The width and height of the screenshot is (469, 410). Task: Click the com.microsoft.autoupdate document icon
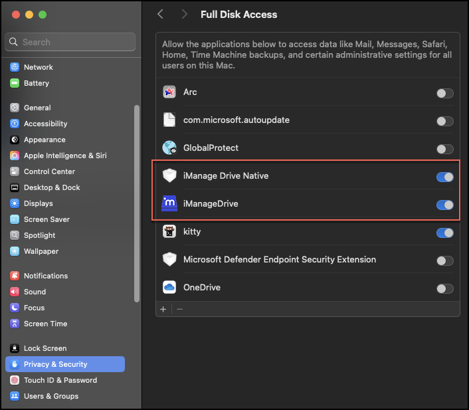pos(169,120)
